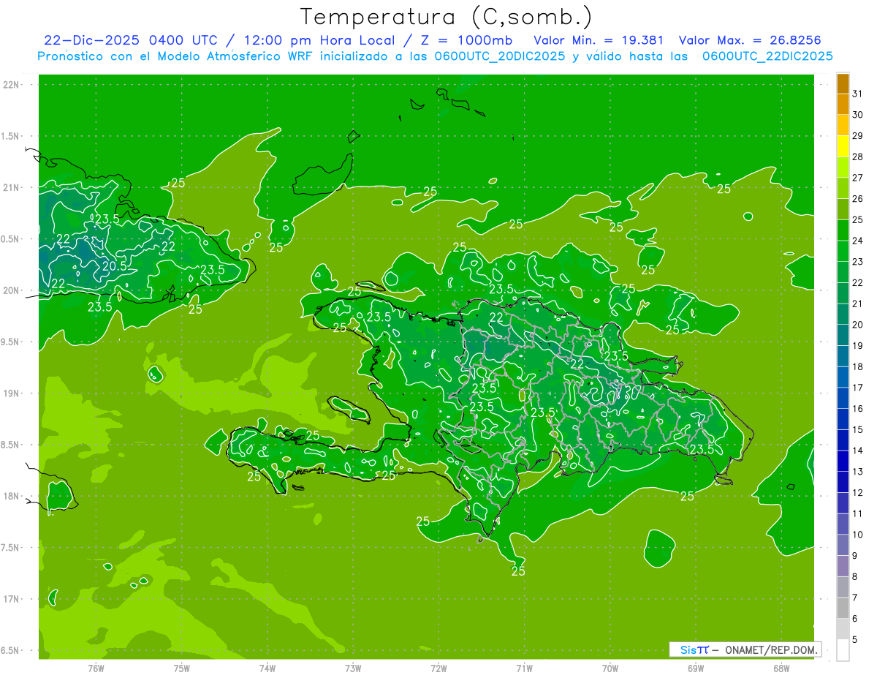Image resolution: width=877 pixels, height=678 pixels.
Task: Click the '20N' latitude axis label
Action: (12, 290)
